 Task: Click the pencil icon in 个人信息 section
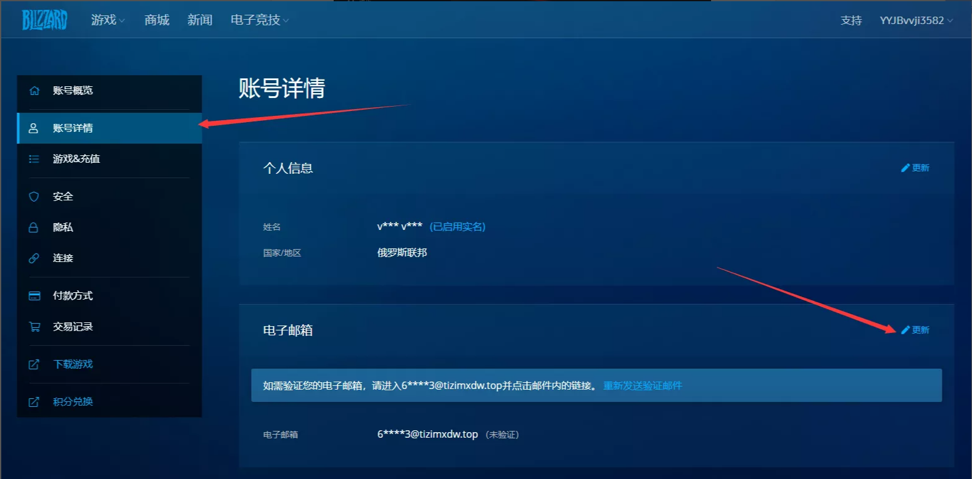coord(905,168)
